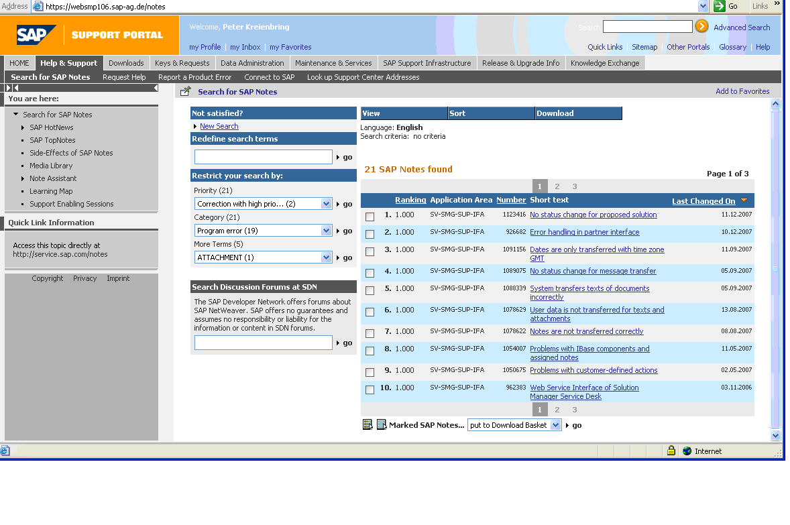The height and width of the screenshot is (525, 790).
Task: Expand the Note Assistant tree node
Action: (22, 178)
